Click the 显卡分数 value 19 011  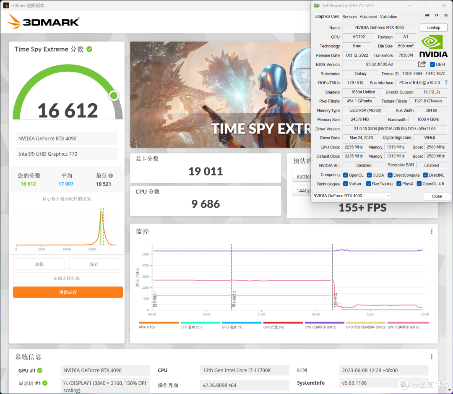coord(206,172)
